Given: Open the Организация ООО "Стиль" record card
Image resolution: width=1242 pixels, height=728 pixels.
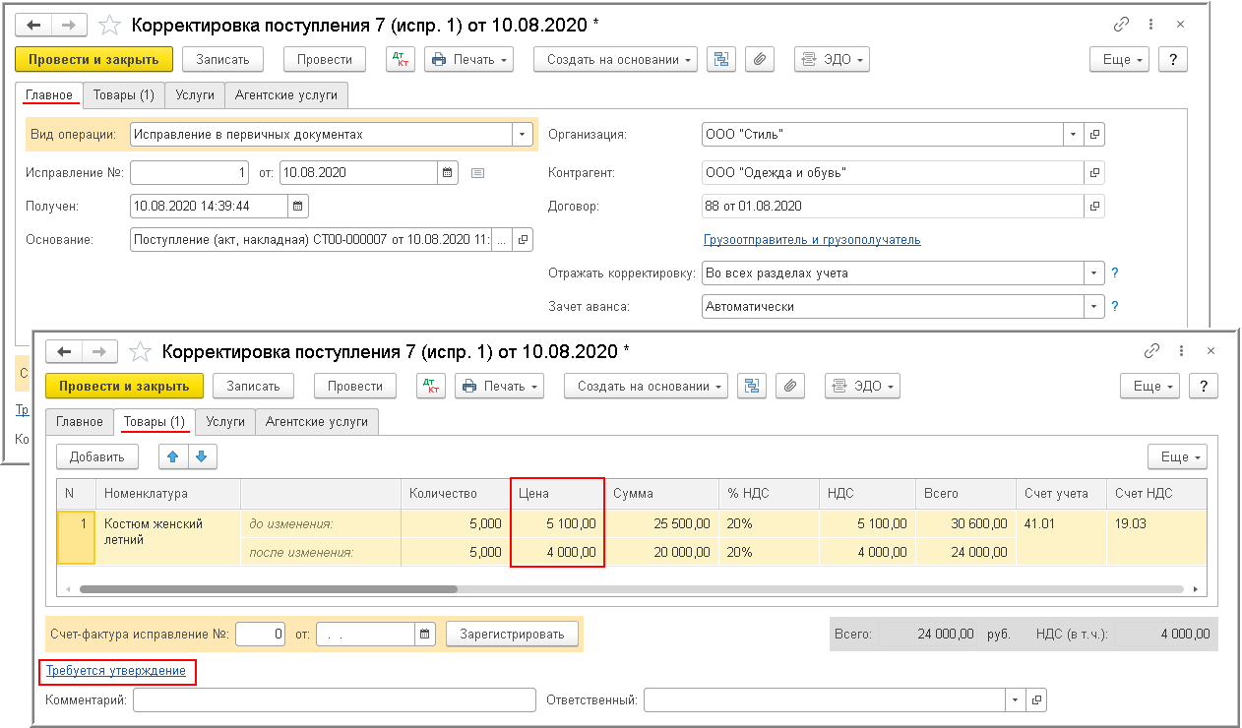Looking at the screenshot, I should [x=1093, y=134].
